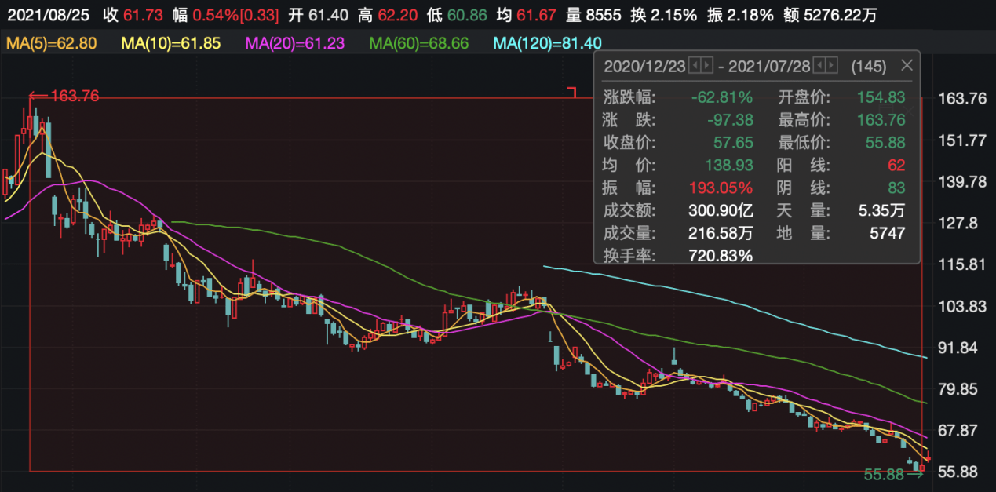Click the 115.81 price axis label
The height and width of the screenshot is (492, 996).
click(962, 264)
